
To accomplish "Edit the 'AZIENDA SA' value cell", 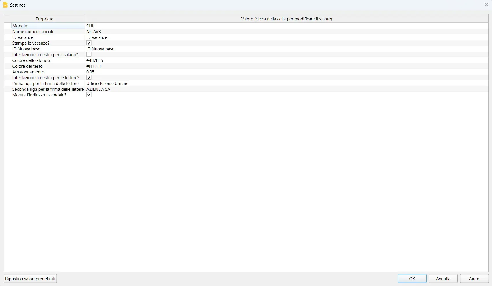I will [x=99, y=89].
